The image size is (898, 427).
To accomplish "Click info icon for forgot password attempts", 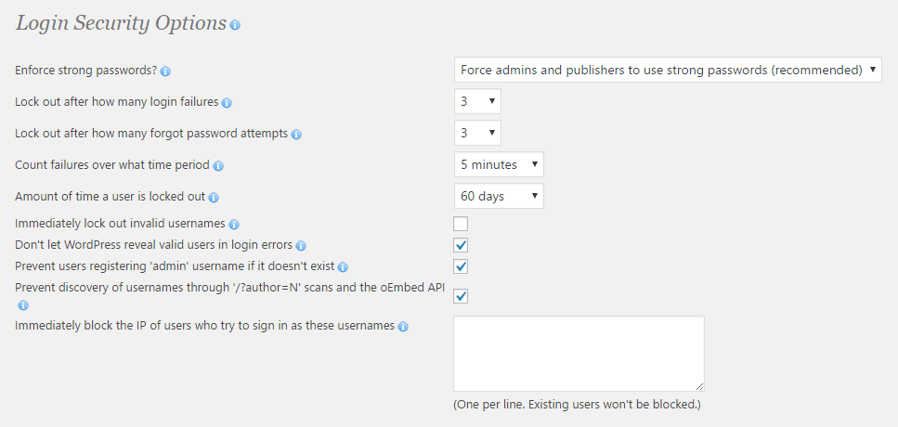I will tap(296, 134).
